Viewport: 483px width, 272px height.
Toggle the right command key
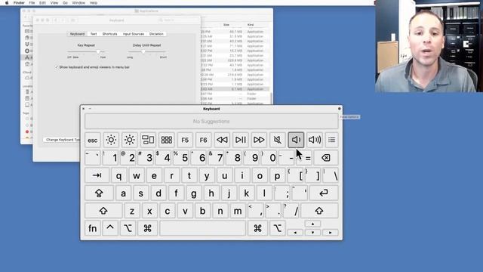[257, 228]
